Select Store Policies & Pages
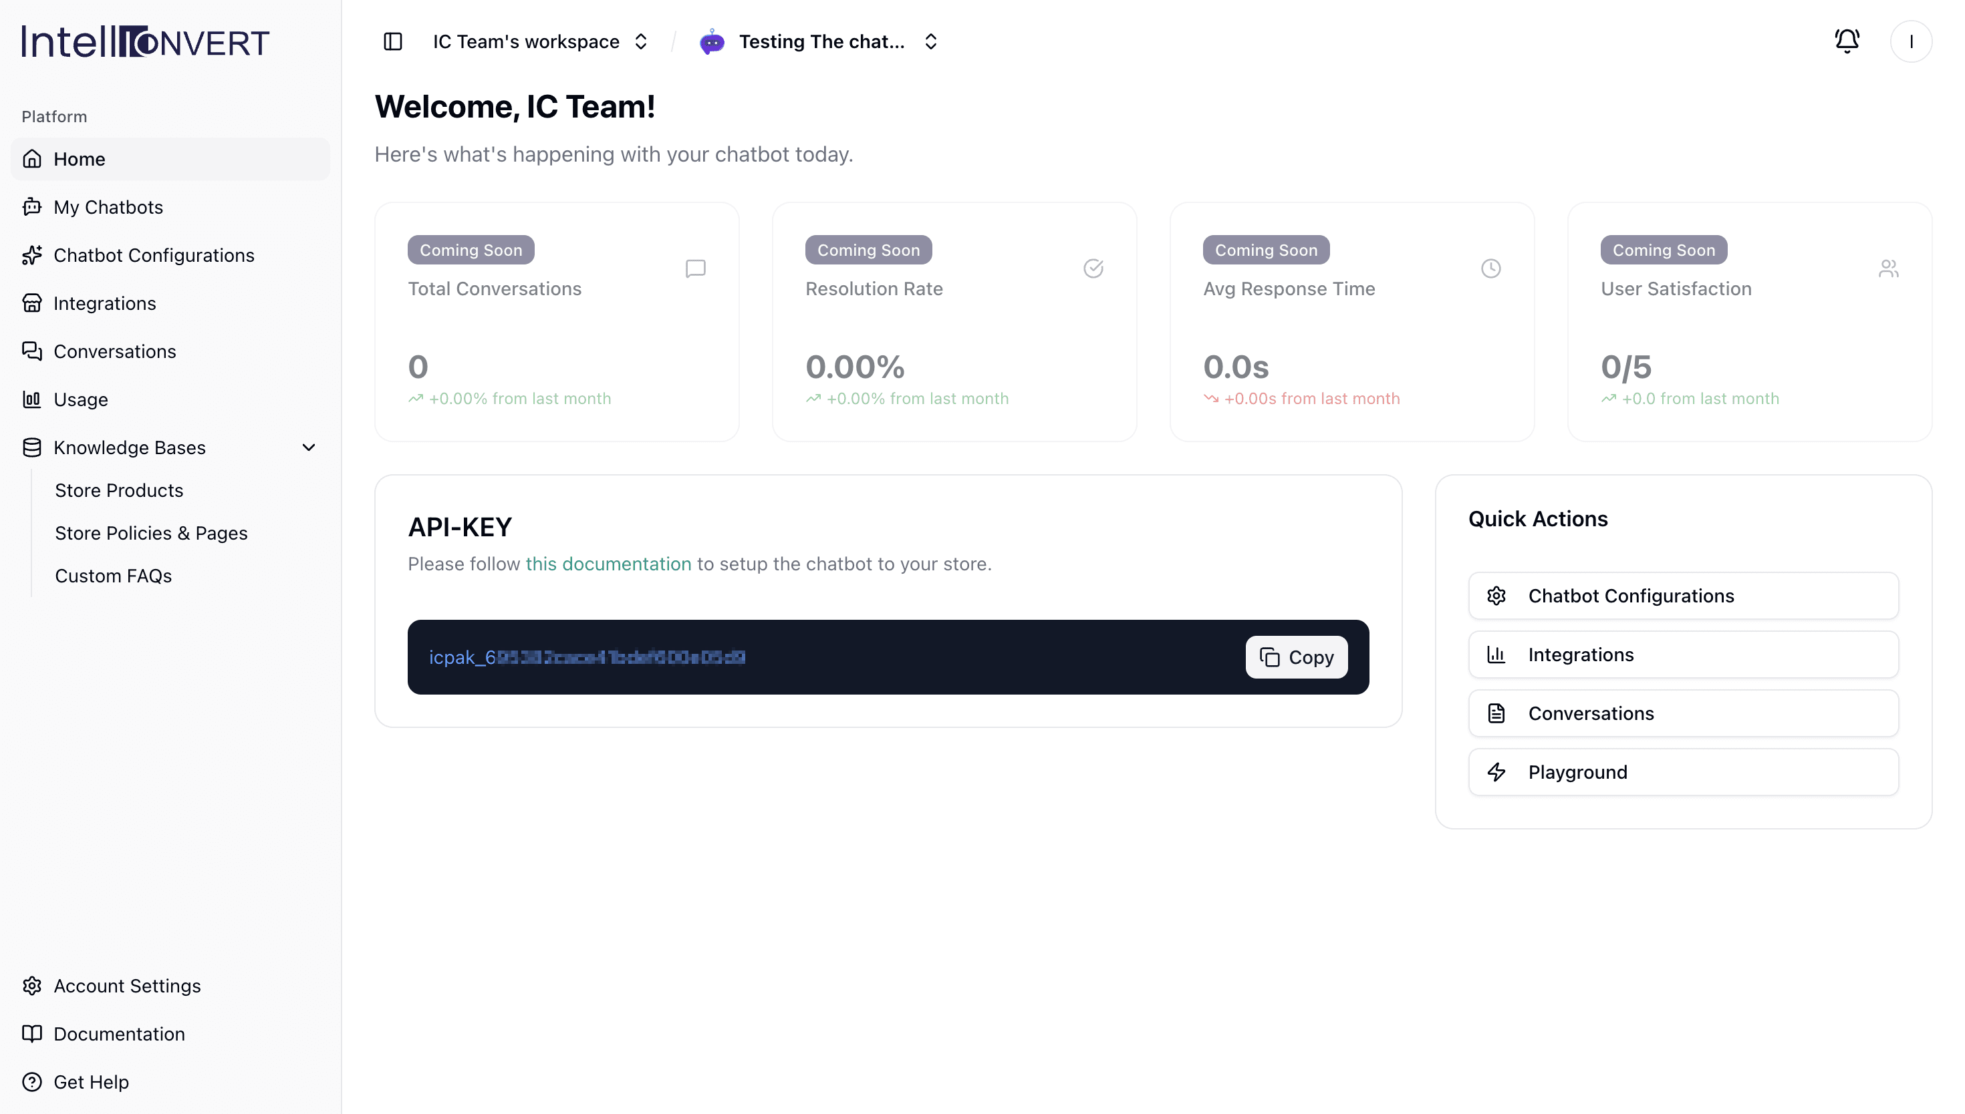Viewport: 1965px width, 1114px height. click(151, 533)
